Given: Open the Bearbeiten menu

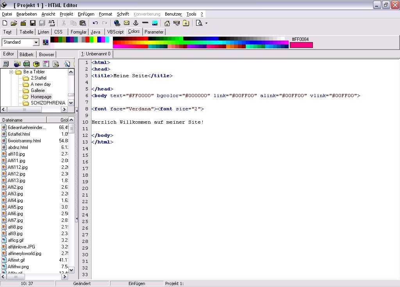Looking at the screenshot, I should coord(27,14).
